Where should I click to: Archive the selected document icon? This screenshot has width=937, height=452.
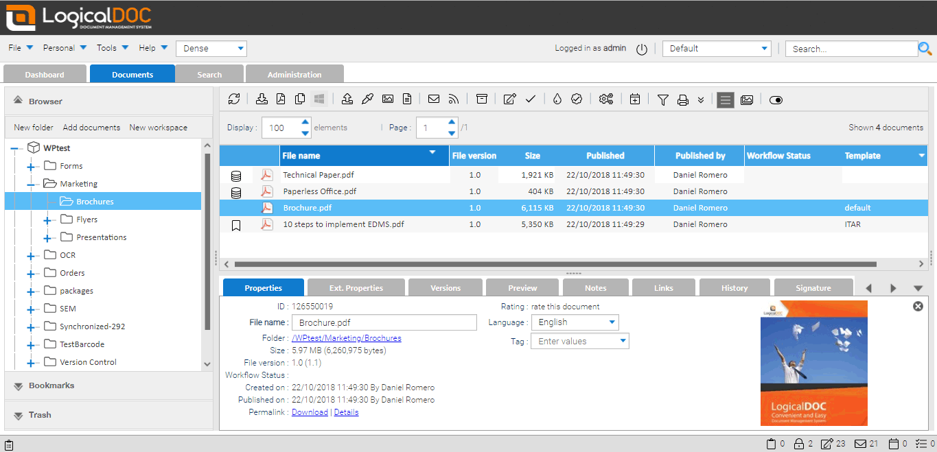(x=482, y=99)
